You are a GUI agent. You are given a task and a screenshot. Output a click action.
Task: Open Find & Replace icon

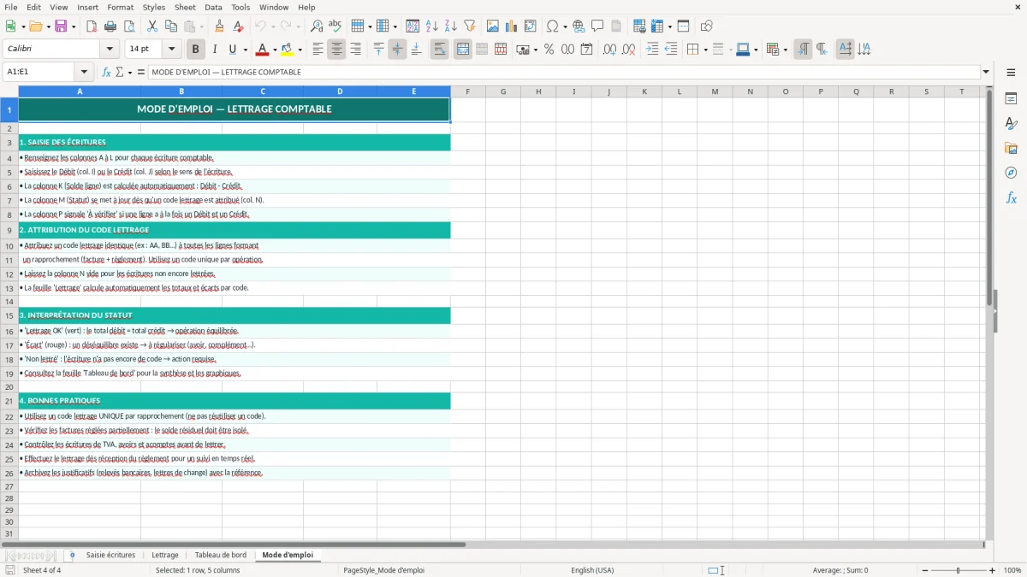click(317, 26)
